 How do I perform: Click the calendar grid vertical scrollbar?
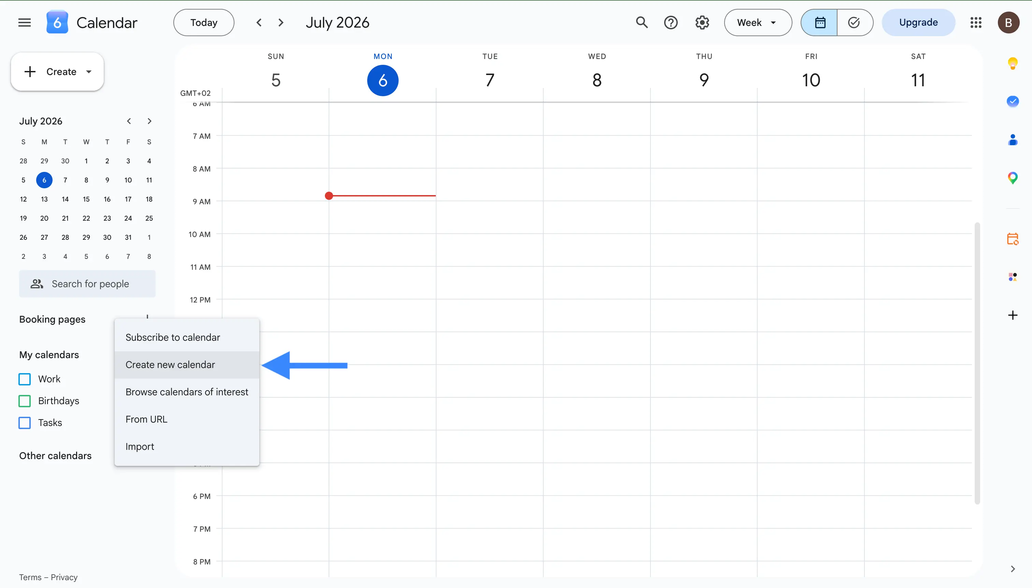point(977,364)
